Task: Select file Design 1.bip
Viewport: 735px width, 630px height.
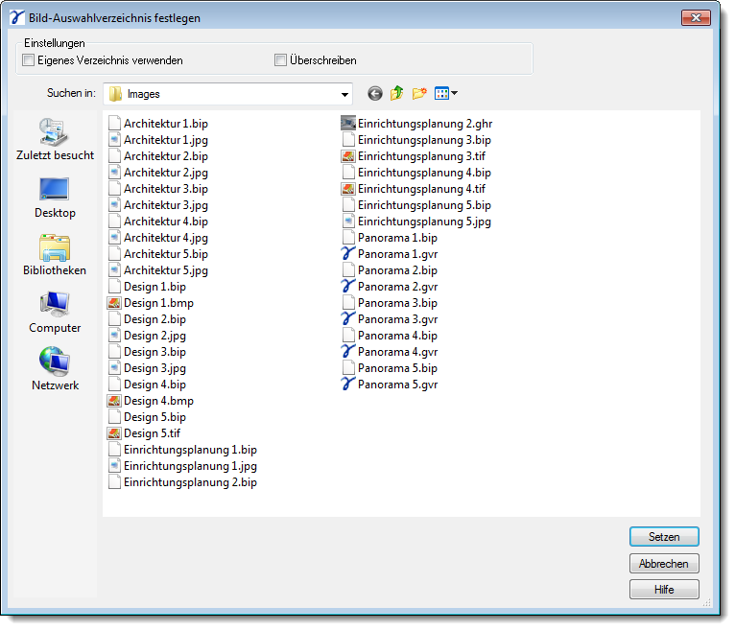Action: click(147, 286)
